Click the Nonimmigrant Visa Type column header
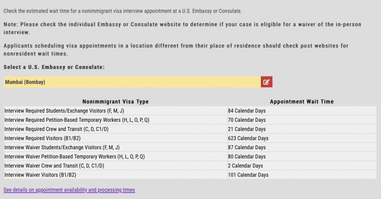 coord(115,102)
